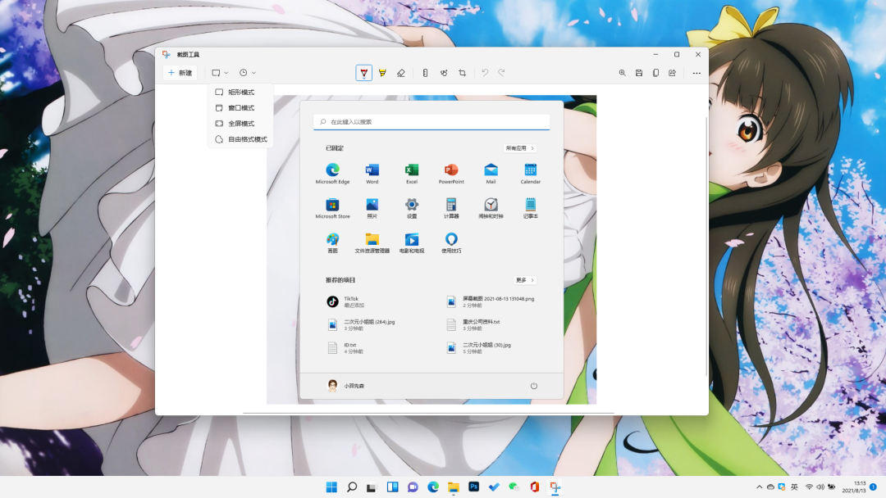Select the ballpoint pen tool
The height and width of the screenshot is (498, 886).
tap(363, 73)
